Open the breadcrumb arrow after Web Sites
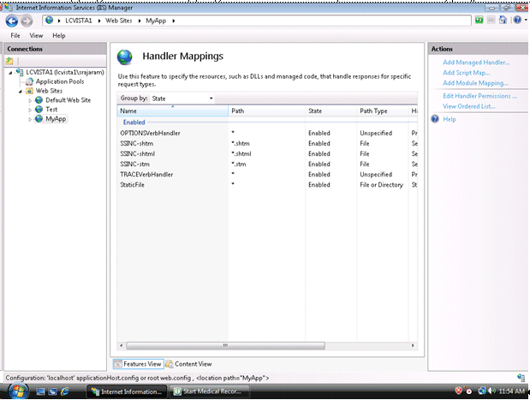Viewport: 530px width, 400px height. point(140,21)
